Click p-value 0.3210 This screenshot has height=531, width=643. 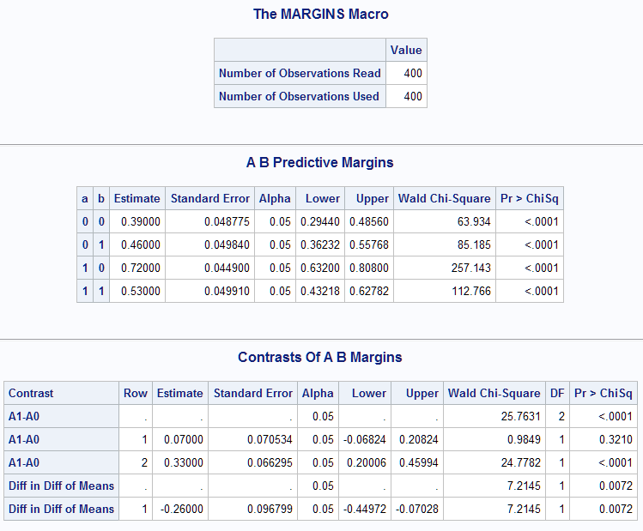coord(616,439)
